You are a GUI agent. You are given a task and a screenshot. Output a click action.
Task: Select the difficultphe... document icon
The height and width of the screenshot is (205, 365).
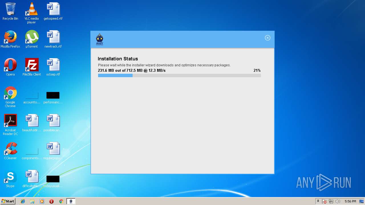pyautogui.click(x=31, y=179)
